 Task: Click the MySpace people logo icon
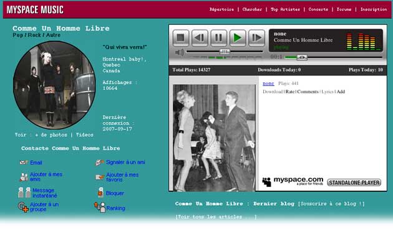click(x=267, y=182)
